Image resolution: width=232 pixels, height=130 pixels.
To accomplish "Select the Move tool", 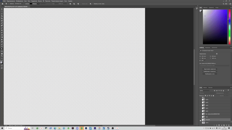I will click(x=2, y=9).
